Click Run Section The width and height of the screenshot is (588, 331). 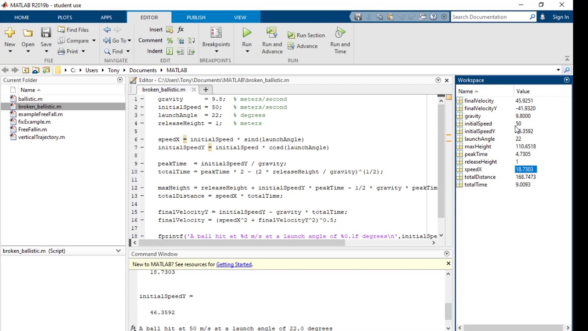306,35
